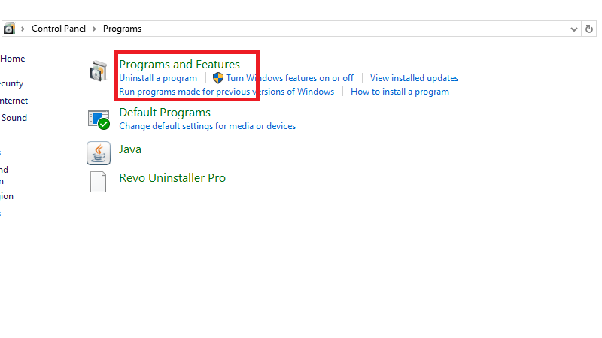This screenshot has width=602, height=338.
Task: Go to Control Panel in the breadcrumb
Action: pyautogui.click(x=59, y=29)
